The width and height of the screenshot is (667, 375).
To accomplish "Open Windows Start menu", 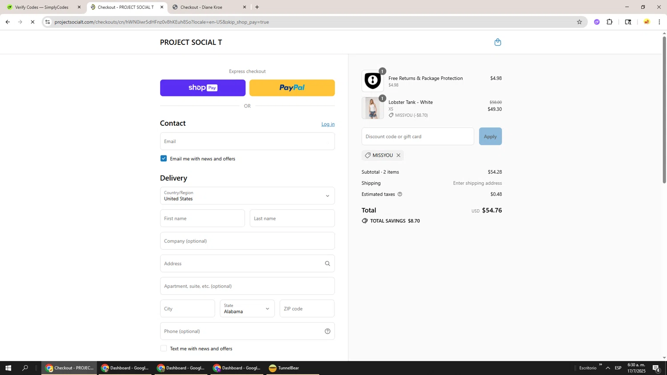I will point(8,368).
